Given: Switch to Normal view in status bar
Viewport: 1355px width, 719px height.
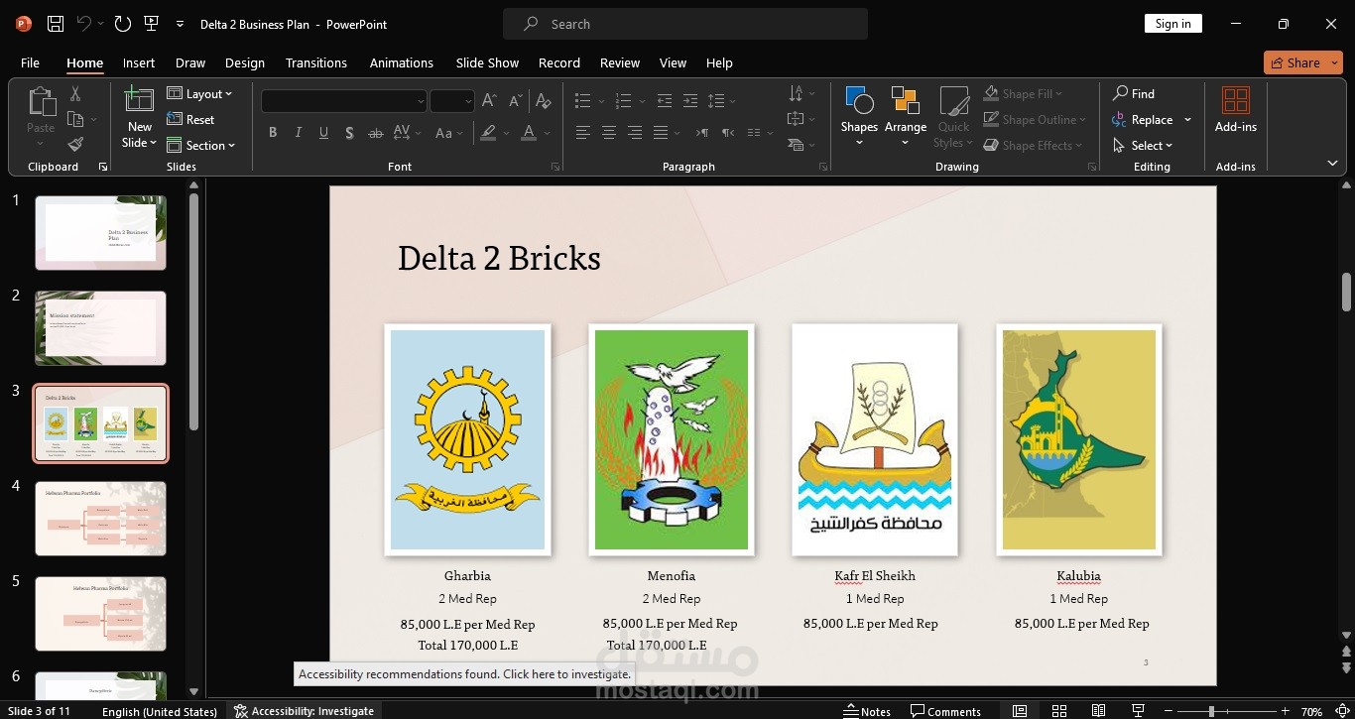Looking at the screenshot, I should [1020, 711].
